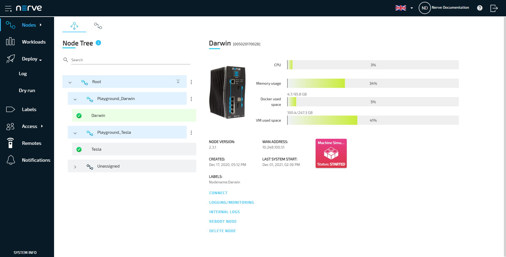Click Playground_Tesla's three-dot options menu
506x257 pixels.
[x=191, y=133]
